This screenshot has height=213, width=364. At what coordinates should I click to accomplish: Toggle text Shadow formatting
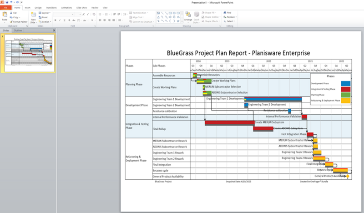[x=69, y=20]
